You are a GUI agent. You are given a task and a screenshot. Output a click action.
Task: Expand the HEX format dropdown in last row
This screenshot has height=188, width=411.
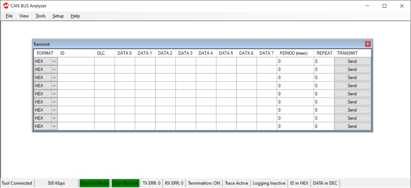[x=54, y=126]
